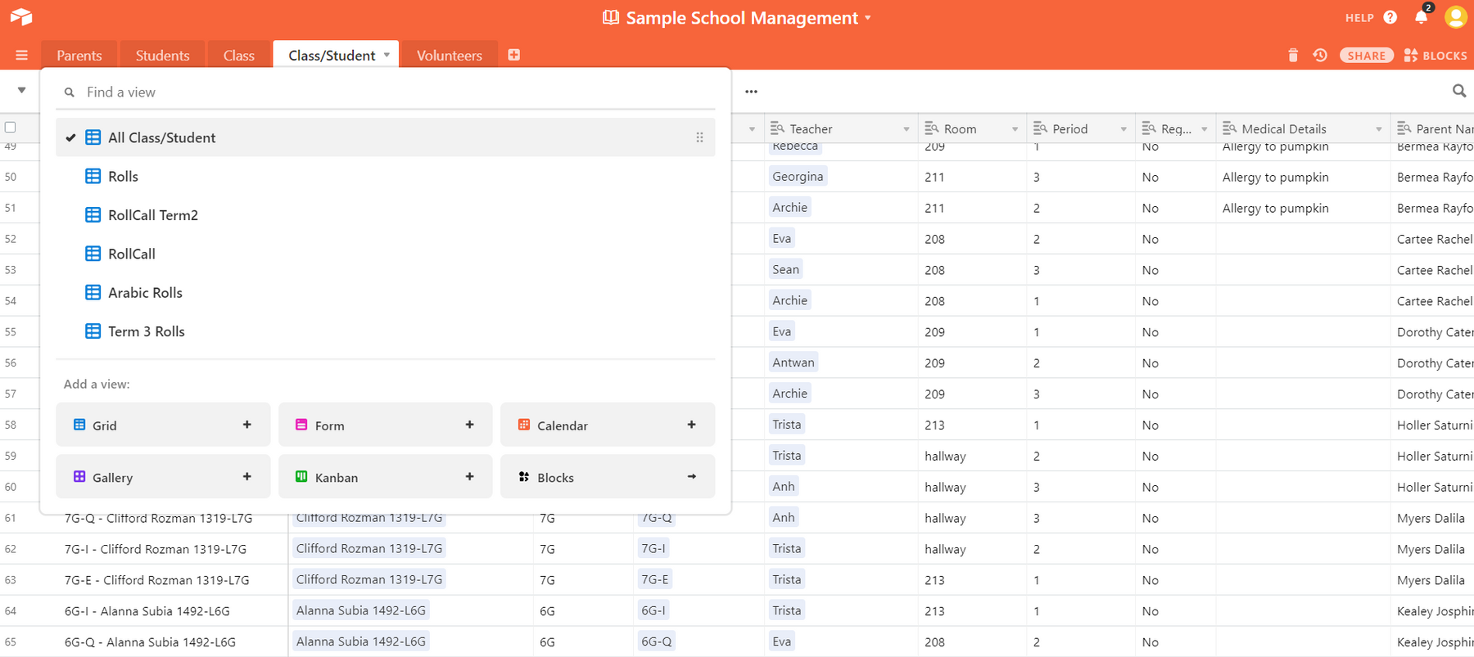Click the Find a view search field
Image resolution: width=1474 pixels, height=657 pixels.
(x=393, y=92)
